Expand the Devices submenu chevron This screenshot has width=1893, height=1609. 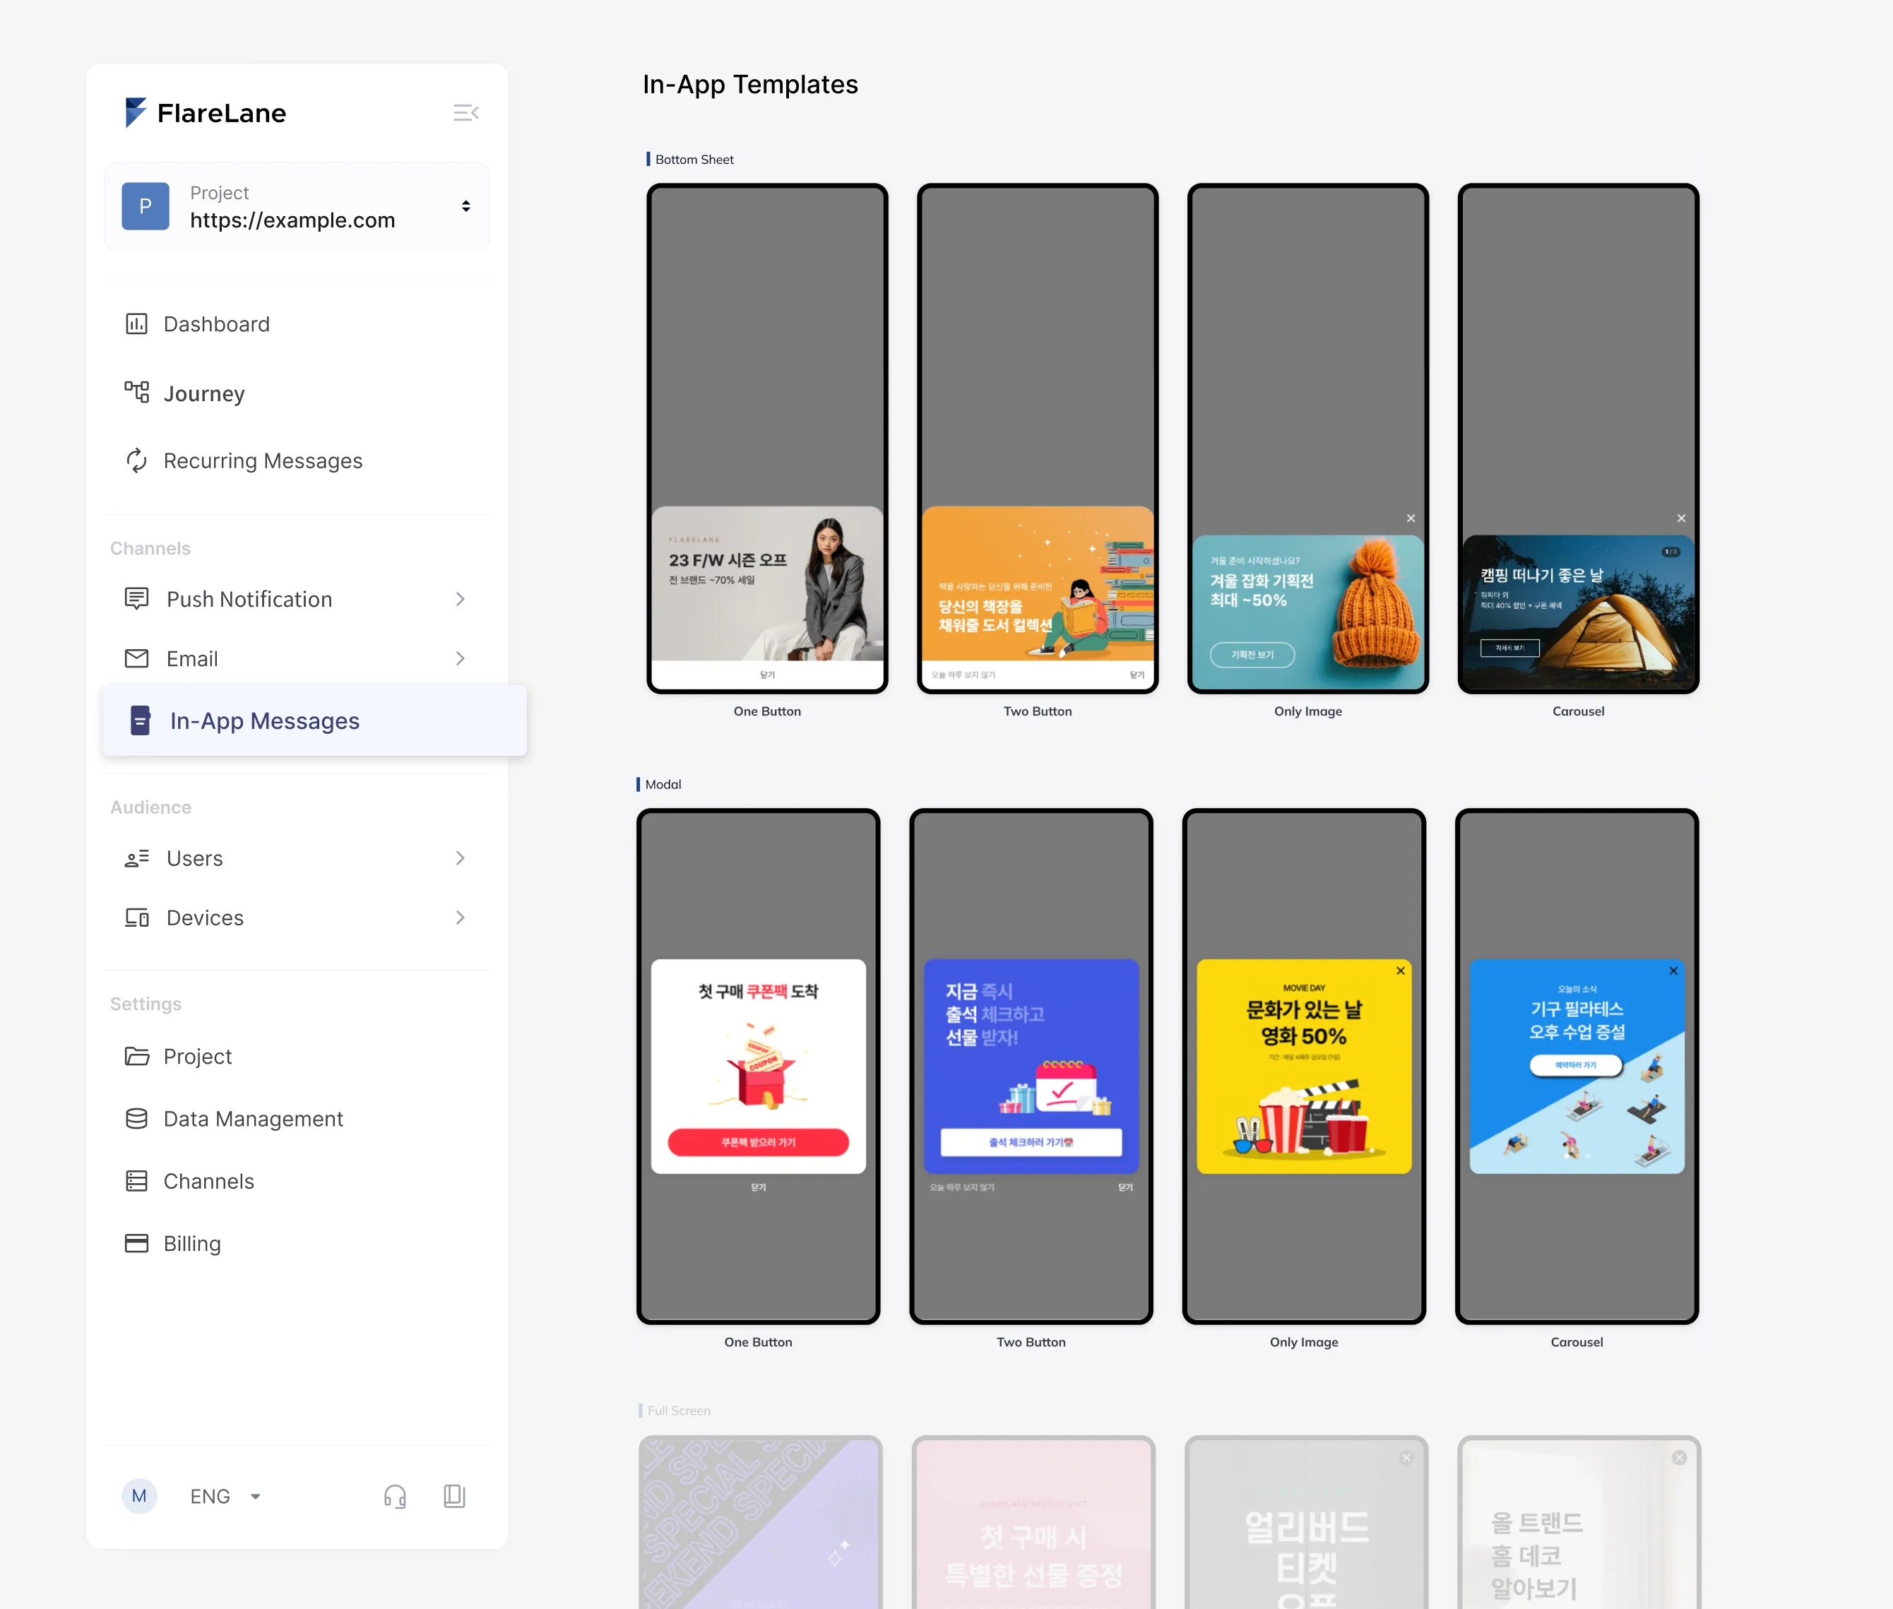tap(460, 918)
